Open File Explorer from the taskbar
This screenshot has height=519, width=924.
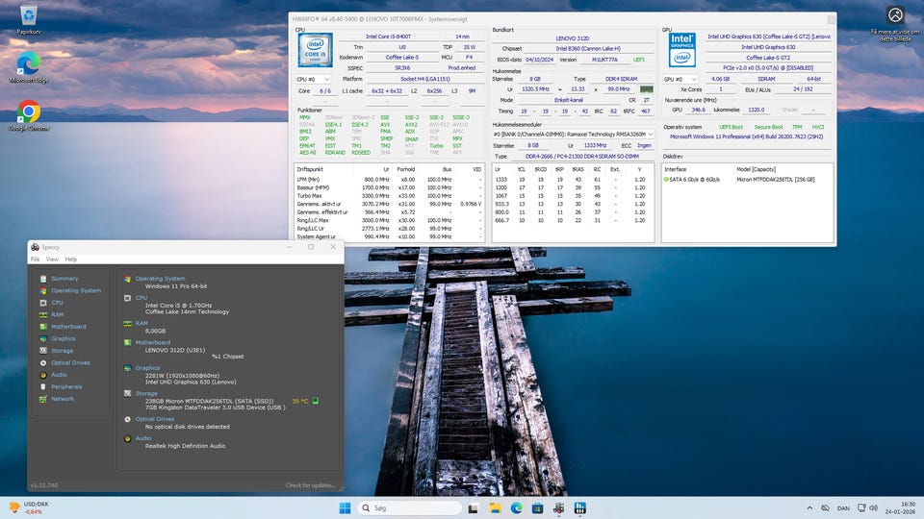pyautogui.click(x=493, y=507)
